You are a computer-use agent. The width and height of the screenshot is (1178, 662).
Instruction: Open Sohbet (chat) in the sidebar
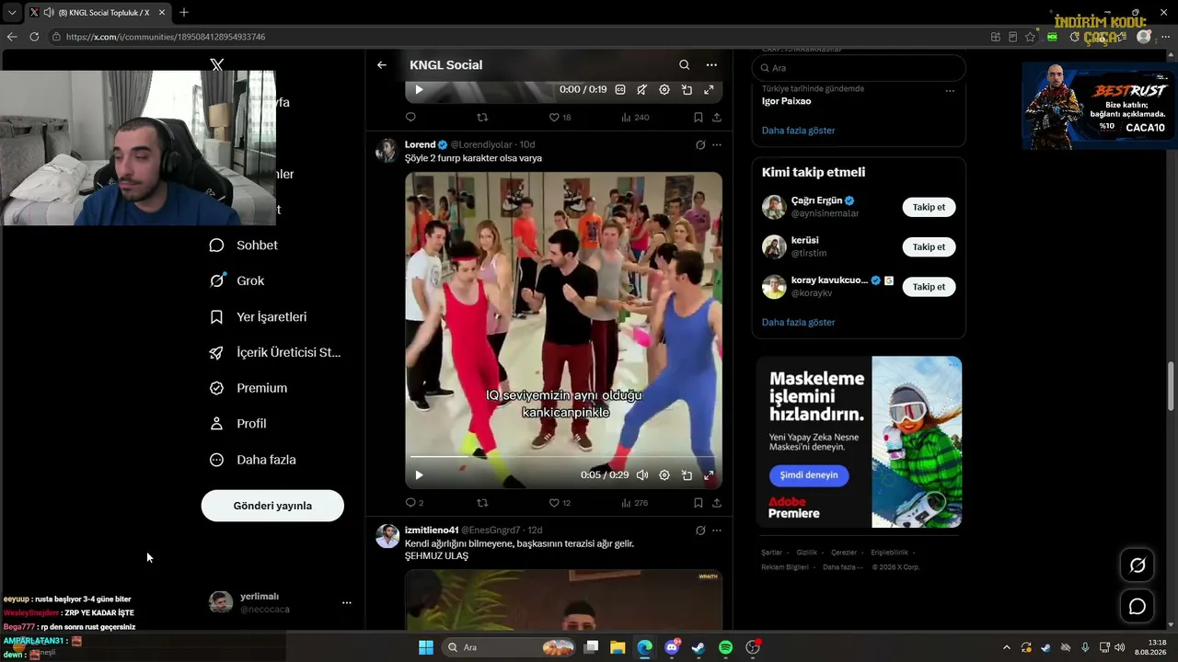244,245
